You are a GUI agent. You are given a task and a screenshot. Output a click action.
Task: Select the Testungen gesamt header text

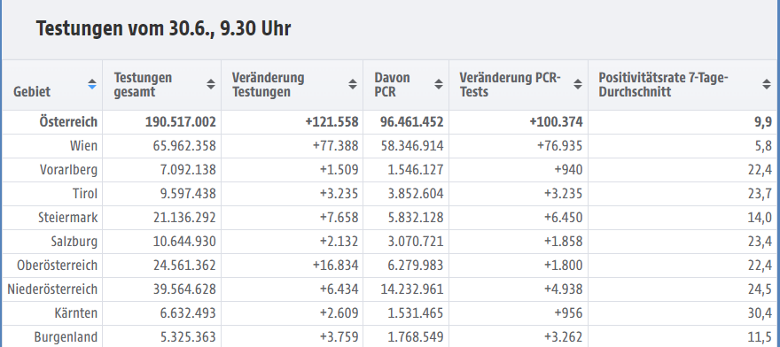pyautogui.click(x=143, y=85)
